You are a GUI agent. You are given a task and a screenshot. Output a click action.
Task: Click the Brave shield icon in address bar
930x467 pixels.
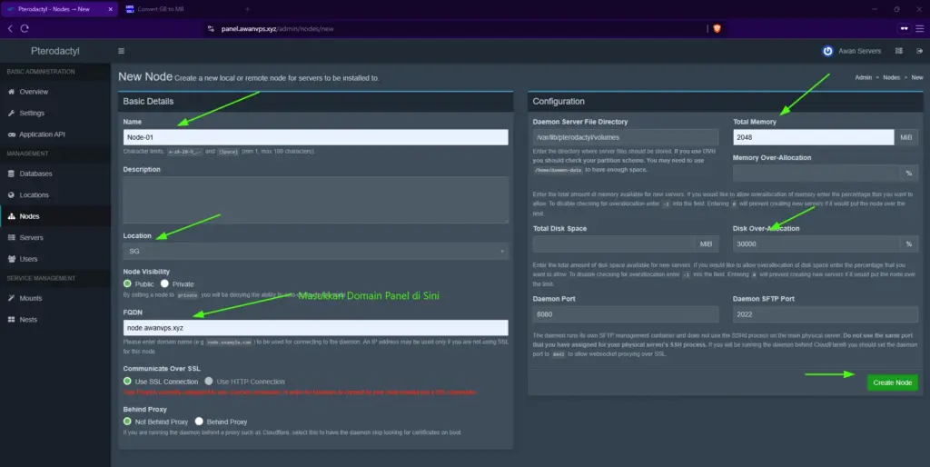coord(717,28)
